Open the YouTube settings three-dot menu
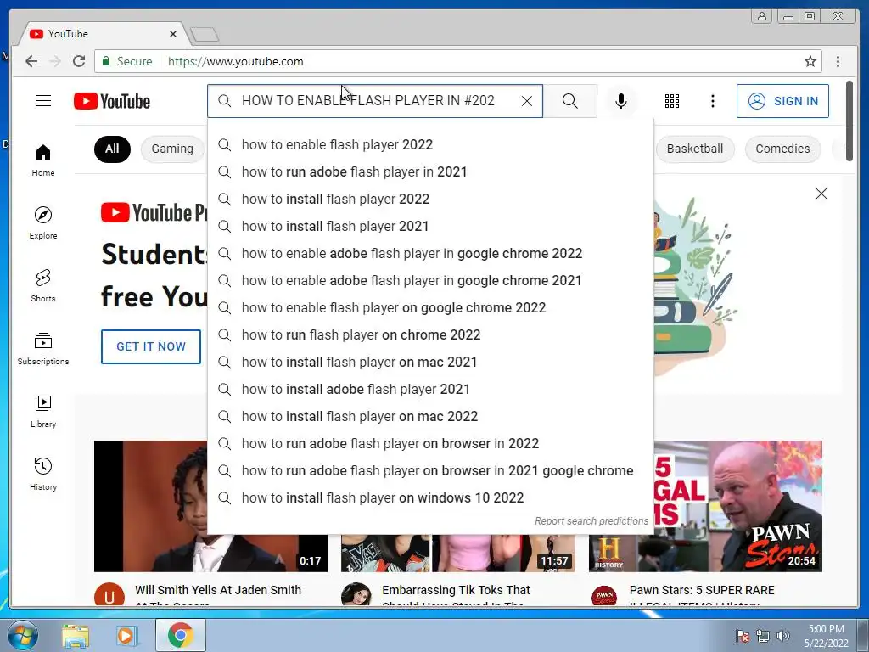The width and height of the screenshot is (869, 652). point(713,101)
